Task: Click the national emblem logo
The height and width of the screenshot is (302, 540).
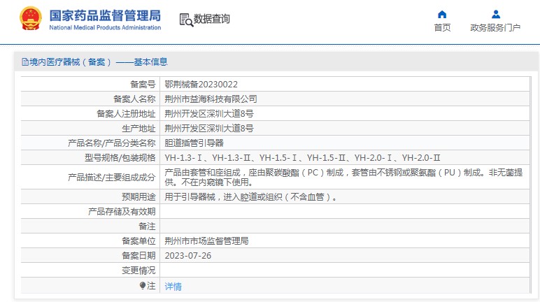Action: (x=31, y=18)
